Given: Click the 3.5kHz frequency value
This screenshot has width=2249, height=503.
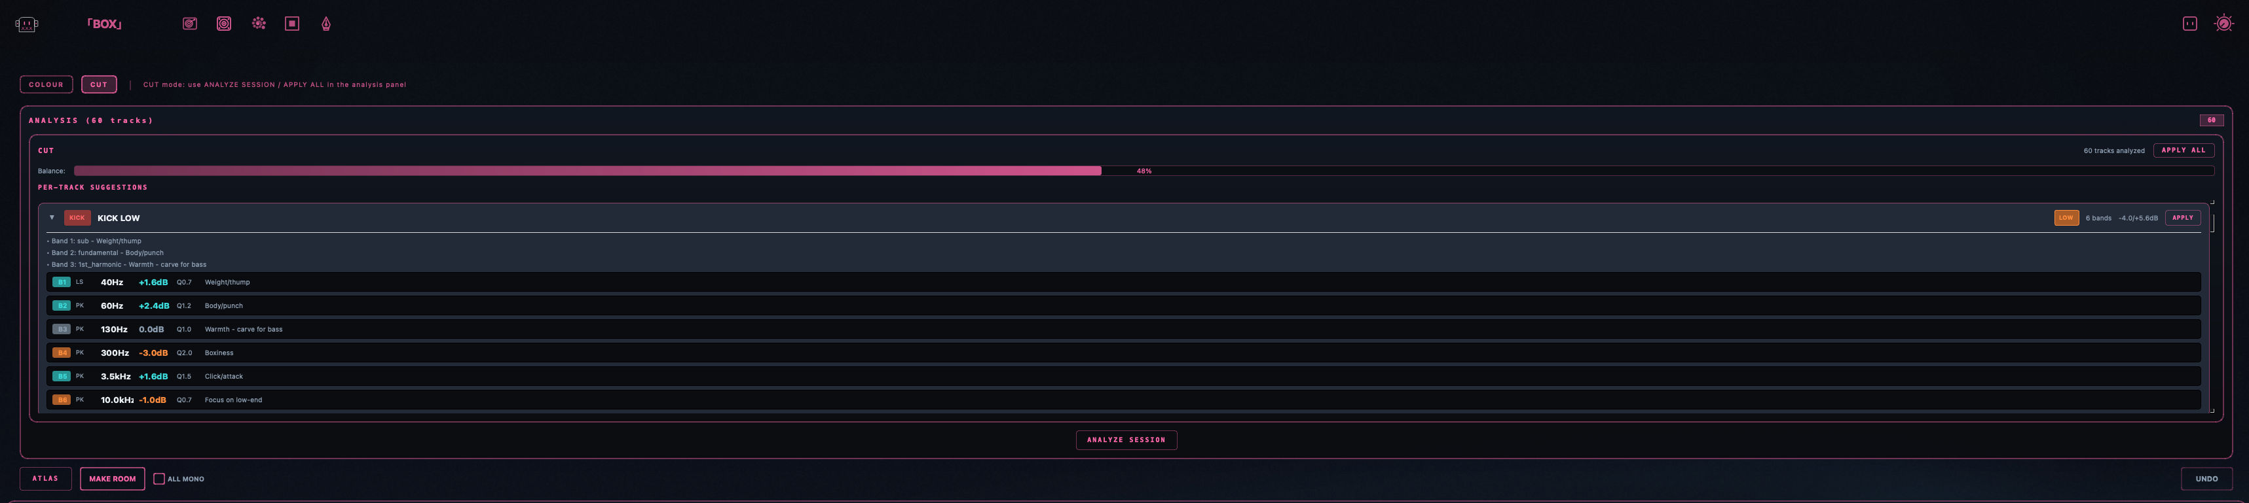Looking at the screenshot, I should (115, 377).
